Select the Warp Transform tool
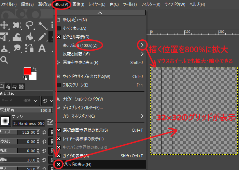 17,37
